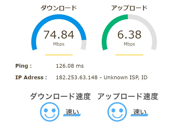
Task: Click the 74.84 download speed value
Action: pyautogui.click(x=59, y=35)
